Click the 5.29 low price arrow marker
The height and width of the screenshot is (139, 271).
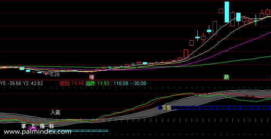pyautogui.click(x=52, y=75)
